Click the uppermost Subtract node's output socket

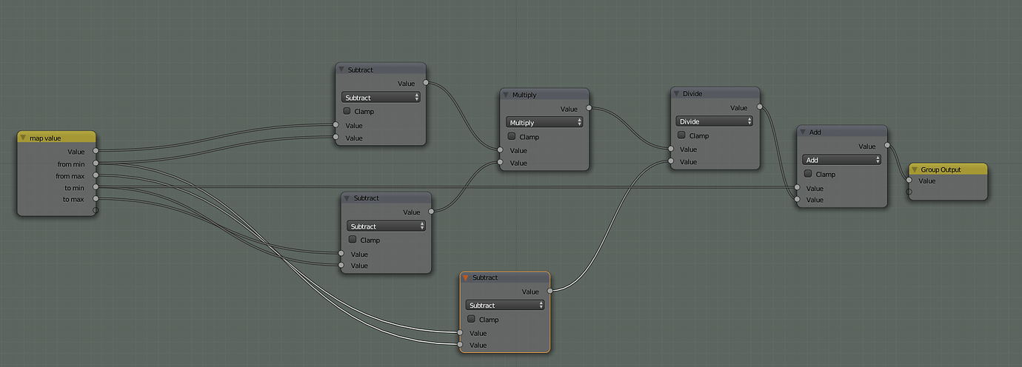[x=426, y=84]
